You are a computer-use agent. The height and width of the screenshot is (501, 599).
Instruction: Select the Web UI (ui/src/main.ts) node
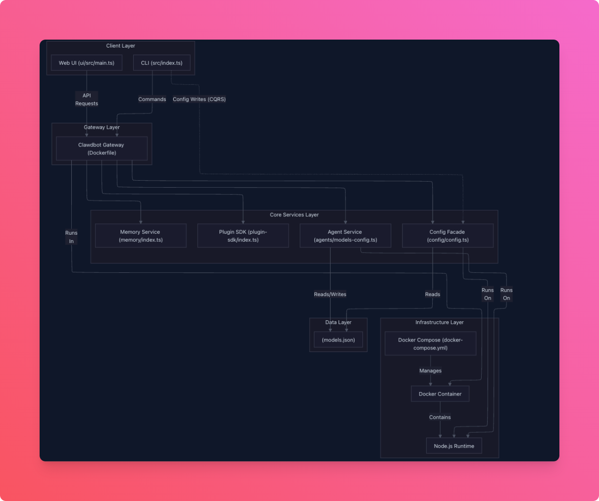(86, 62)
